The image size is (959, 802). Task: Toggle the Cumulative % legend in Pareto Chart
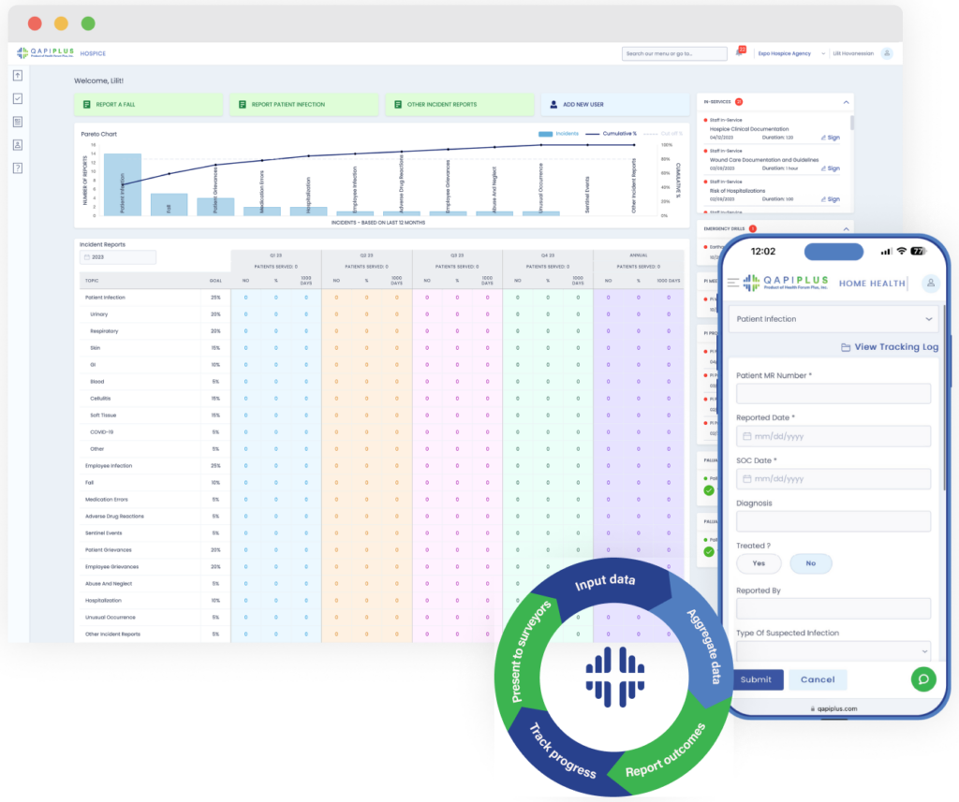pyautogui.click(x=611, y=133)
